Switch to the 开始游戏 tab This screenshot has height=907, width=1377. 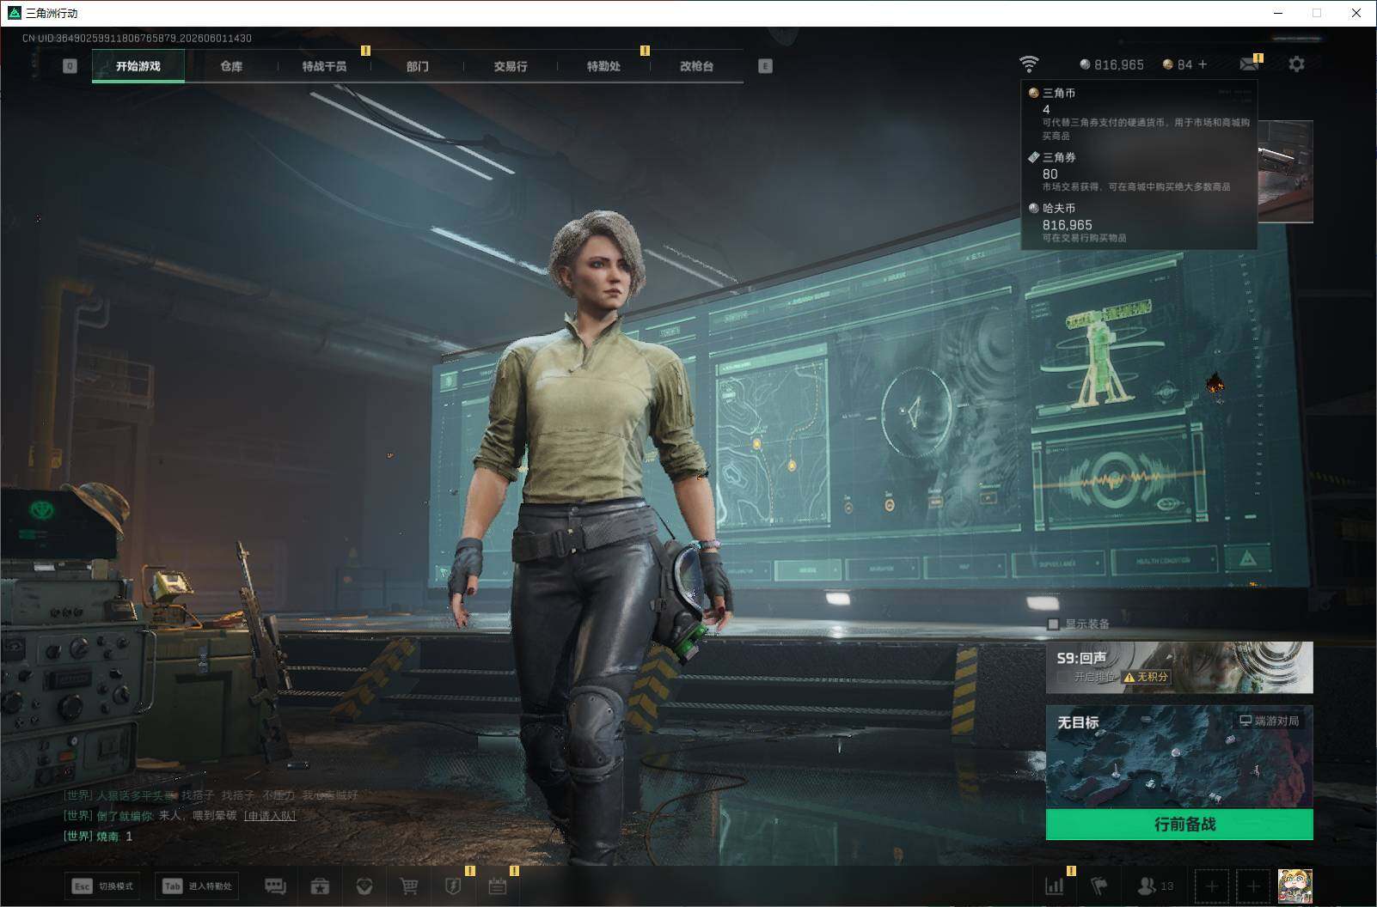[138, 66]
